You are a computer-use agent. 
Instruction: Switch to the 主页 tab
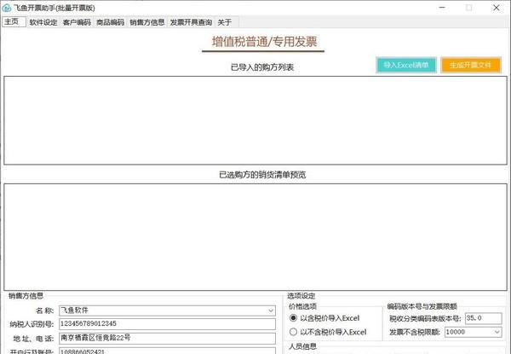14,22
